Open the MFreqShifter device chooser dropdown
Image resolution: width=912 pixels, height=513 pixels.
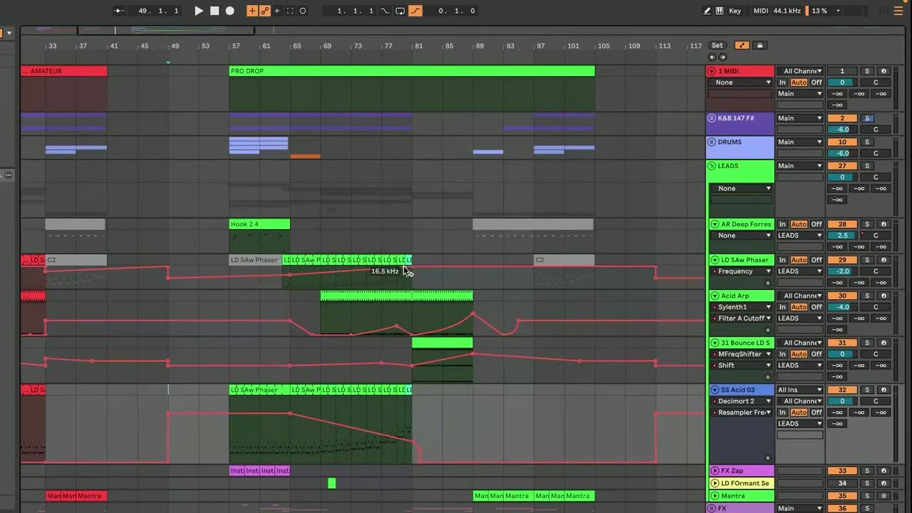(741, 354)
